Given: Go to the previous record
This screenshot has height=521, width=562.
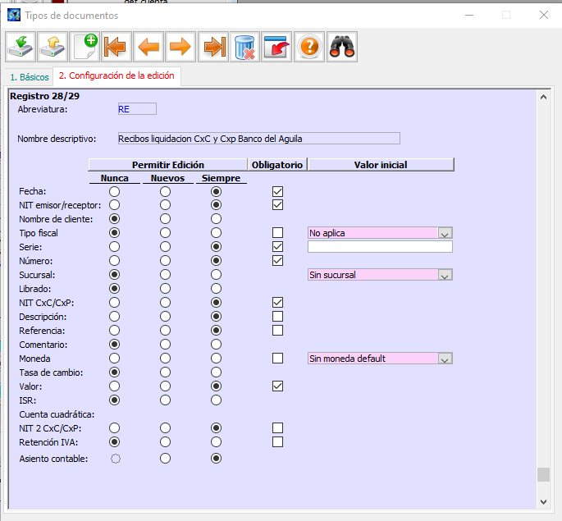Looking at the screenshot, I should 148,47.
